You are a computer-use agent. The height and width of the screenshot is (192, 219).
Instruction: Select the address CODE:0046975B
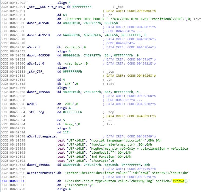coord(13,189)
